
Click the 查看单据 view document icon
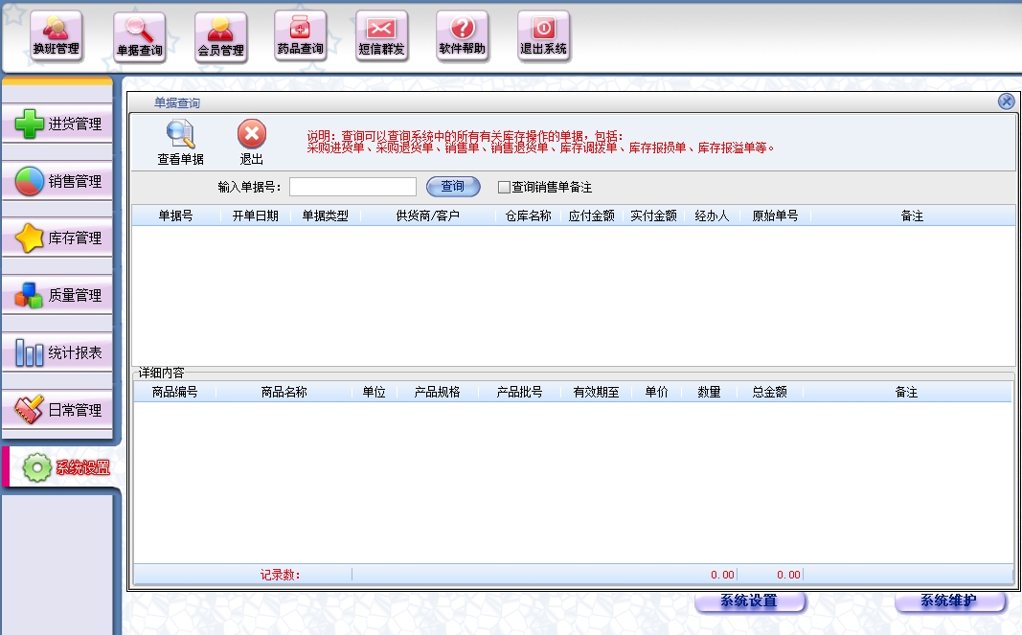[180, 143]
